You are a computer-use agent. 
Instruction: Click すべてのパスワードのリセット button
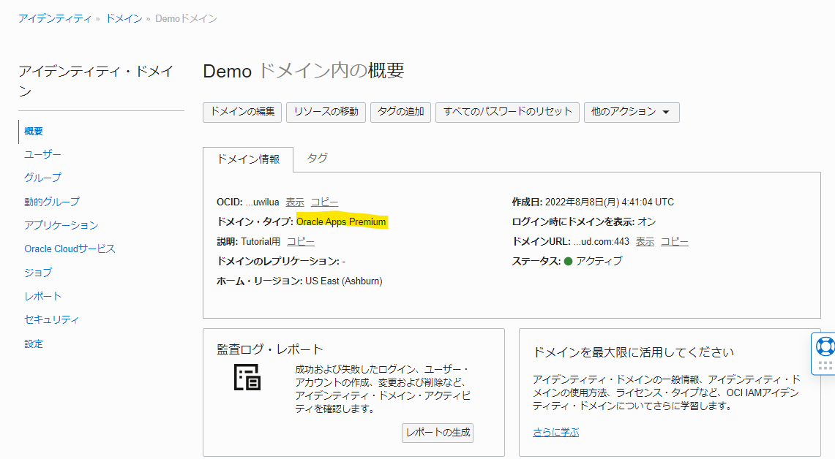[507, 112]
